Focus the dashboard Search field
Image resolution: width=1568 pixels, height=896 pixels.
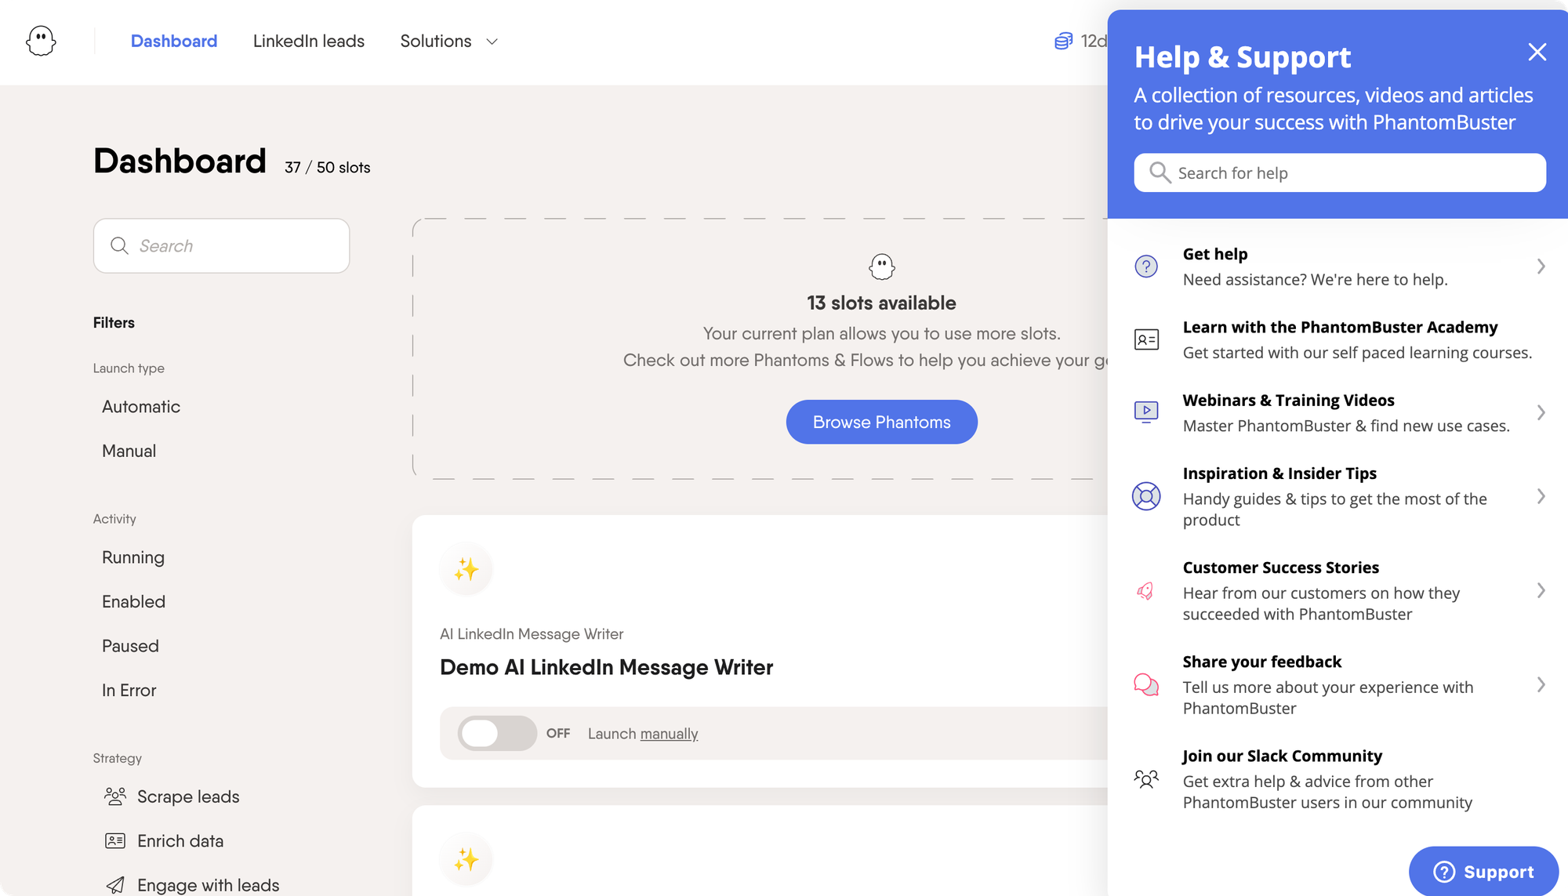(x=221, y=245)
